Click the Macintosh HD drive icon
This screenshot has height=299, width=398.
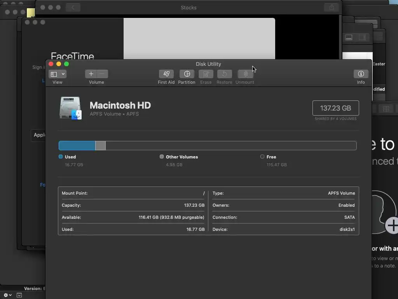point(71,108)
